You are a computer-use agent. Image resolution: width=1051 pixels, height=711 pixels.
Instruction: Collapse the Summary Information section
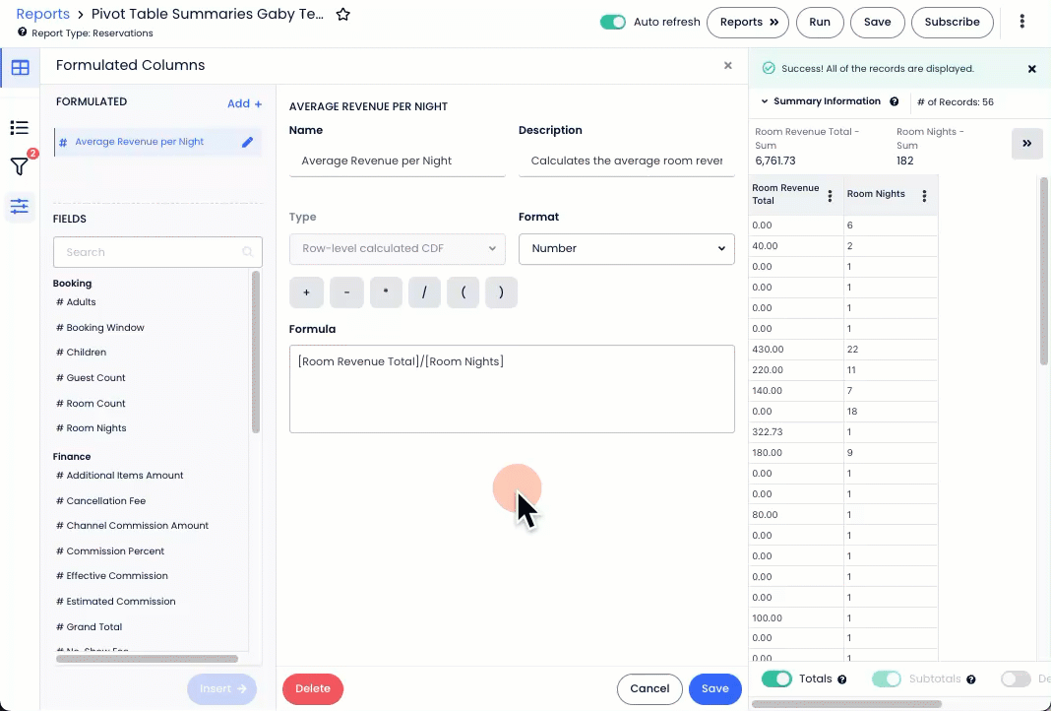(764, 101)
